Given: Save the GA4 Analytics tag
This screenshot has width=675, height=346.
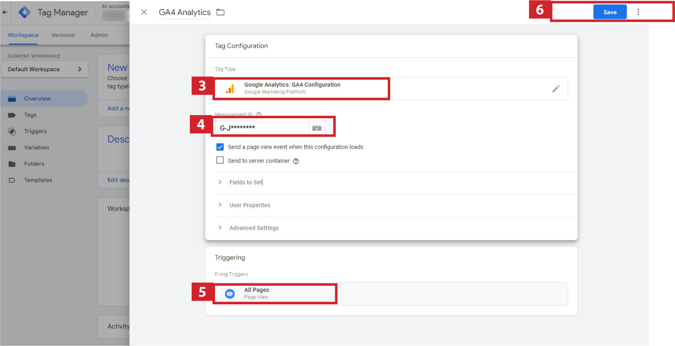Looking at the screenshot, I should coord(610,12).
